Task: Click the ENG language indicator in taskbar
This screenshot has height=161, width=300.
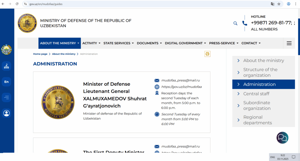Action: coord(272,157)
